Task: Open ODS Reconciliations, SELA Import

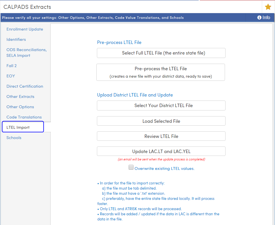Action: pos(26,53)
